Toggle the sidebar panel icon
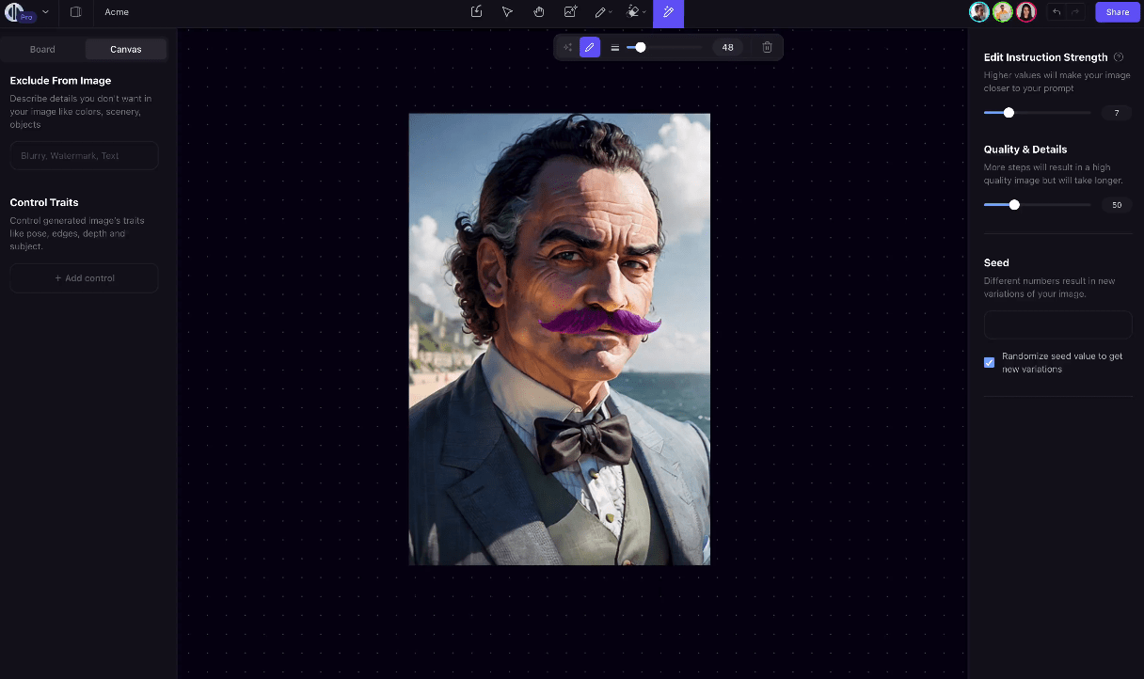The image size is (1144, 679). click(x=76, y=12)
